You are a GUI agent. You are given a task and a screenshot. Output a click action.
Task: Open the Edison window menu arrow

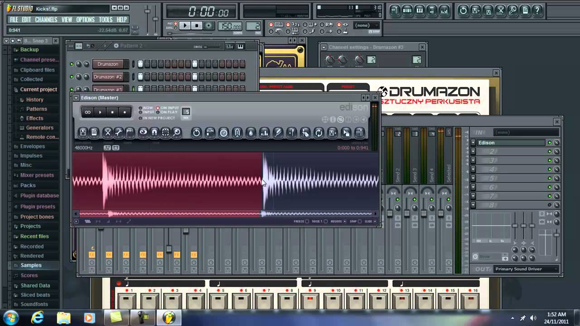(76, 98)
